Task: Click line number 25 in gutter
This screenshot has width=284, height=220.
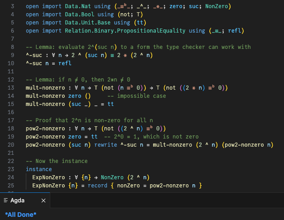Action: [11, 186]
